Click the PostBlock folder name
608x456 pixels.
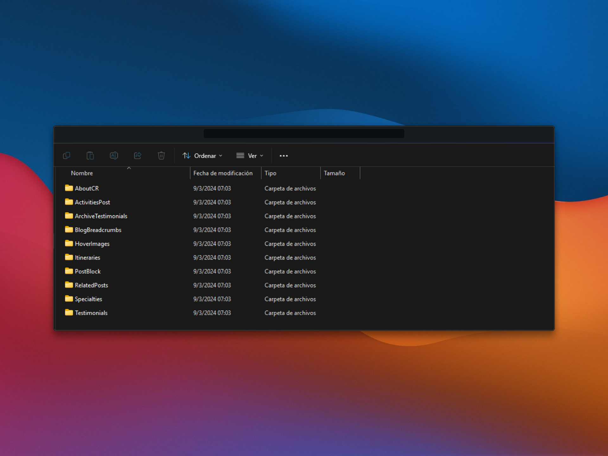click(x=88, y=271)
